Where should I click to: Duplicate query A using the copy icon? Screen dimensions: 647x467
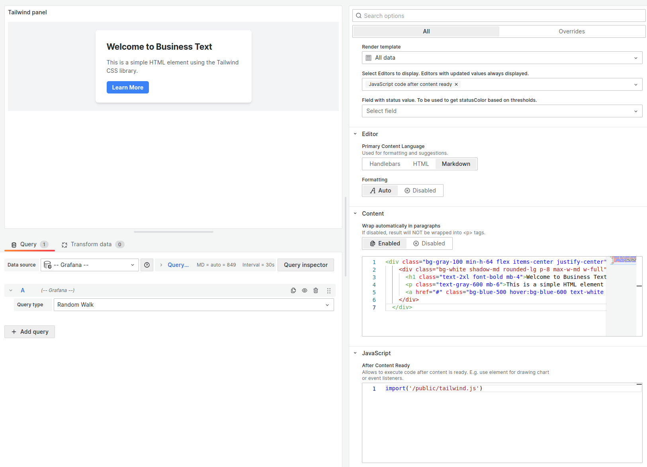click(x=293, y=290)
